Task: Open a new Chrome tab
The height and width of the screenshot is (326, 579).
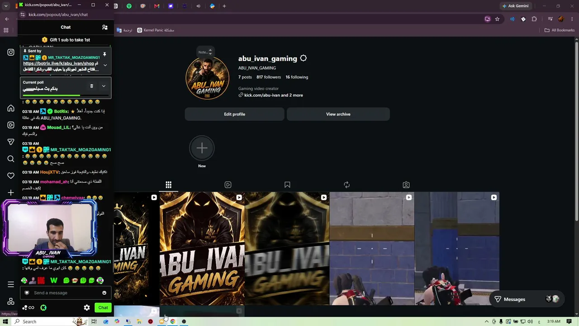Action: point(224,6)
